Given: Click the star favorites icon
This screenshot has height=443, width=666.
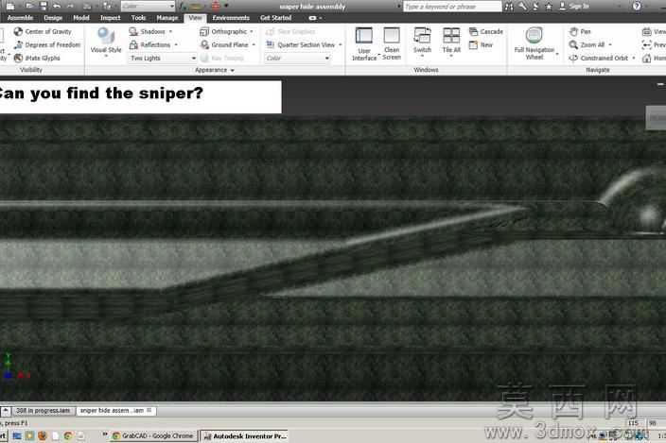Looking at the screenshot, I should click(549, 7).
